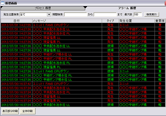This screenshot has height=116, width=166.
Task: Click the 発生位置 column header
Action: (137, 21)
